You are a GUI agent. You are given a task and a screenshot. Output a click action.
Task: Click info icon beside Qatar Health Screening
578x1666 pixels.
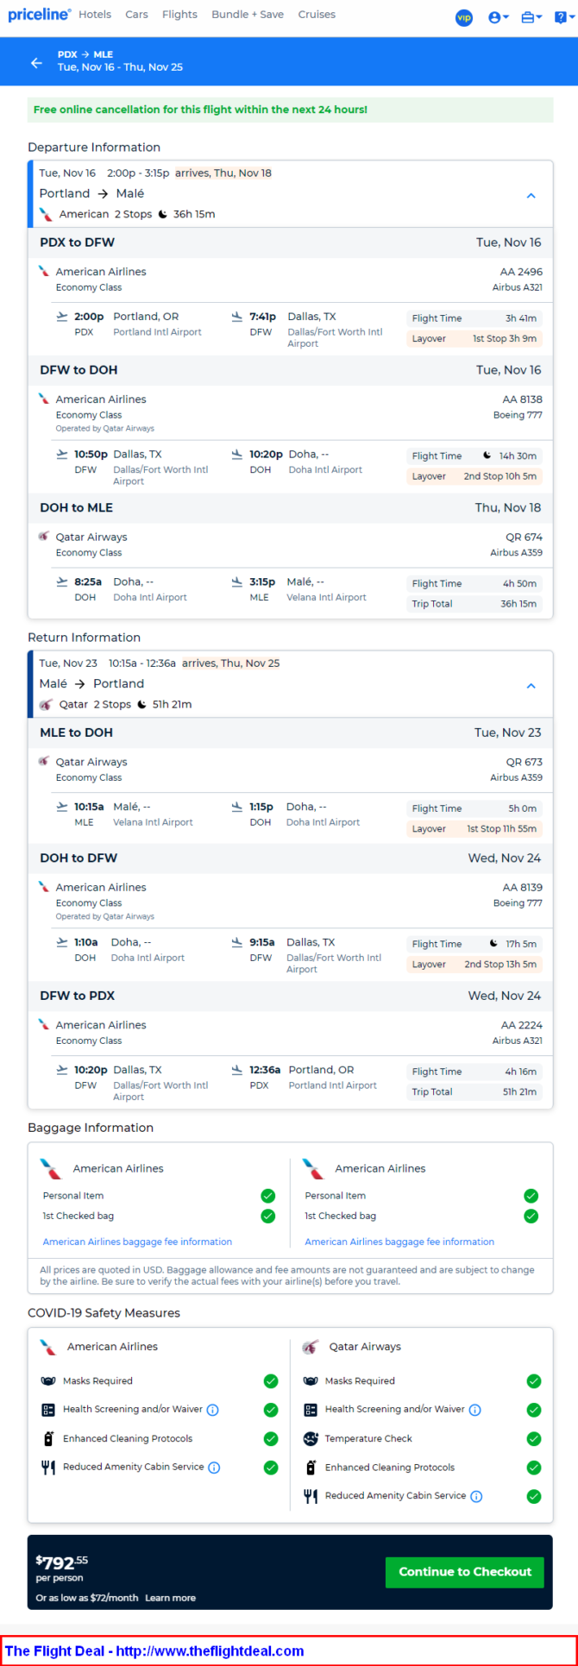point(475,1410)
